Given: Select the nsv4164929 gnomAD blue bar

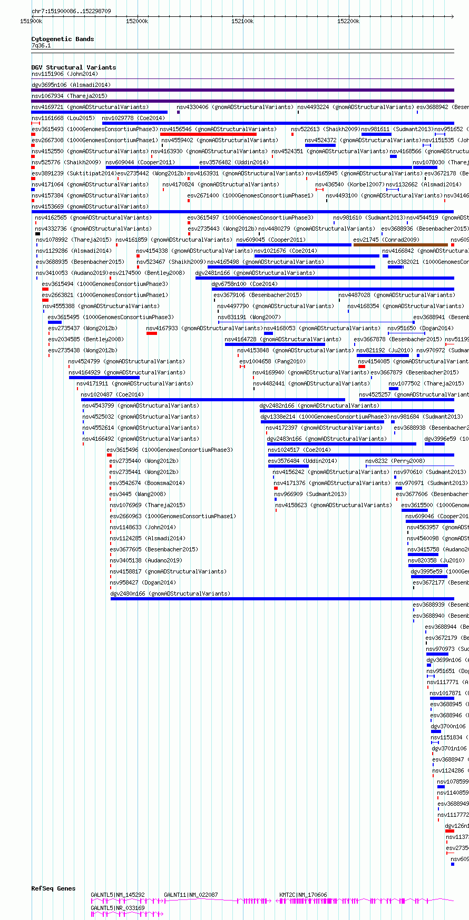Looking at the screenshot, I should pyautogui.click(x=104, y=378).
